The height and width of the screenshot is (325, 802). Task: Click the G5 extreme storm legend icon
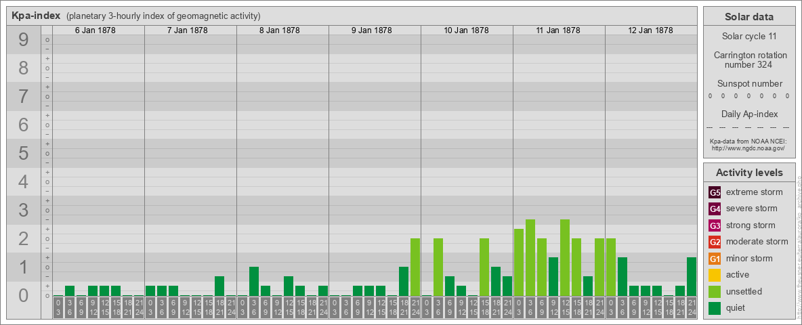[715, 193]
